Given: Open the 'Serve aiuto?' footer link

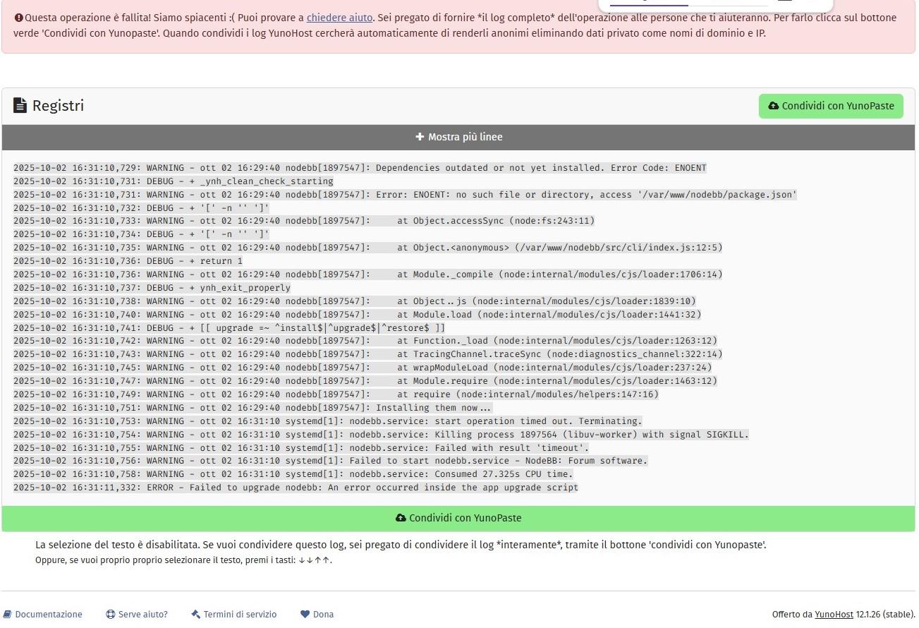Looking at the screenshot, I should point(142,615).
